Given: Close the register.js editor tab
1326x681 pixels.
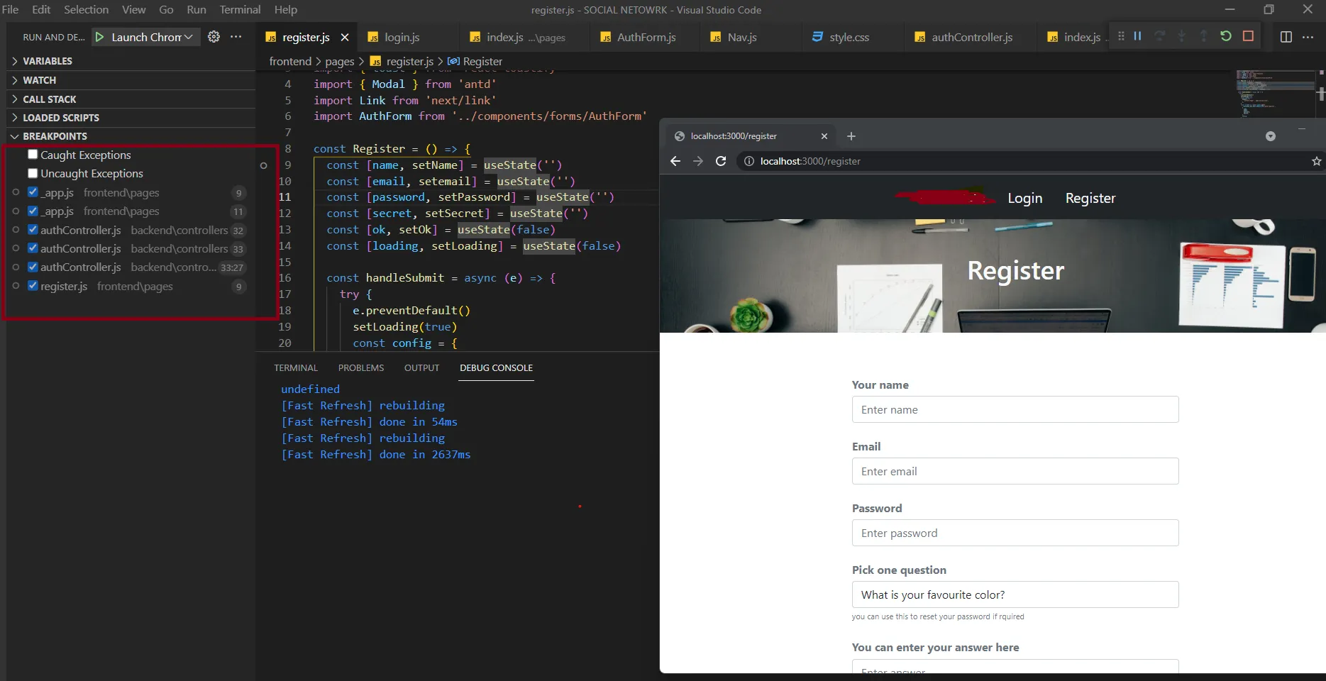Looking at the screenshot, I should (345, 37).
